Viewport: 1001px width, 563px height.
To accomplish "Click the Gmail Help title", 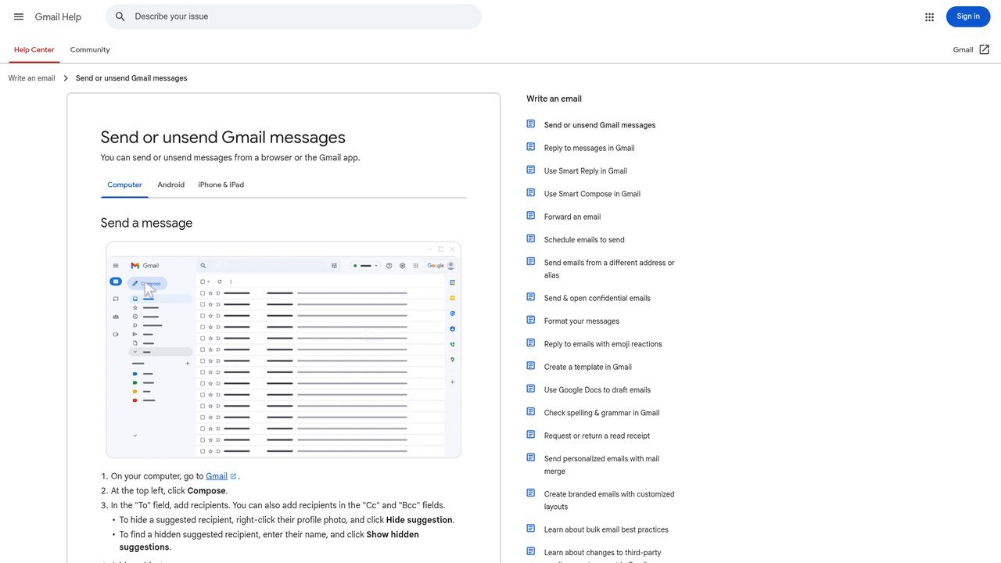I will click(x=58, y=16).
